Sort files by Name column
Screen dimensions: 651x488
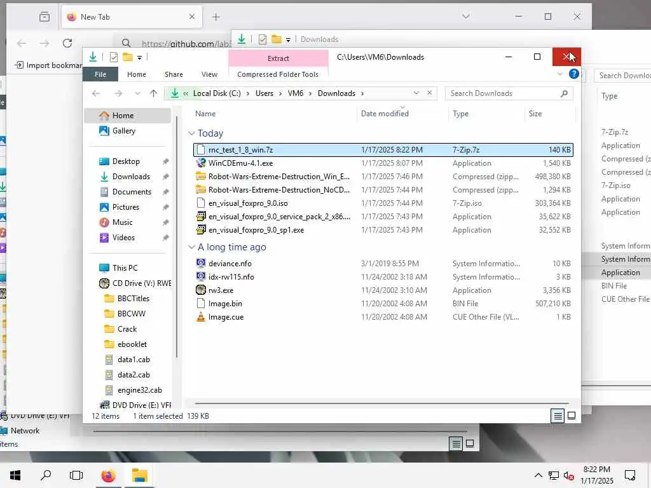(205, 114)
